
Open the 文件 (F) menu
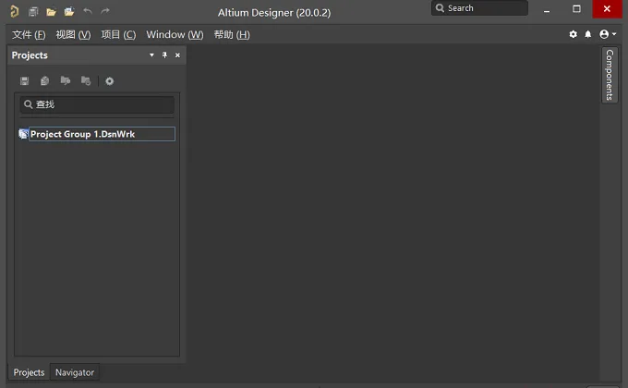pos(29,35)
